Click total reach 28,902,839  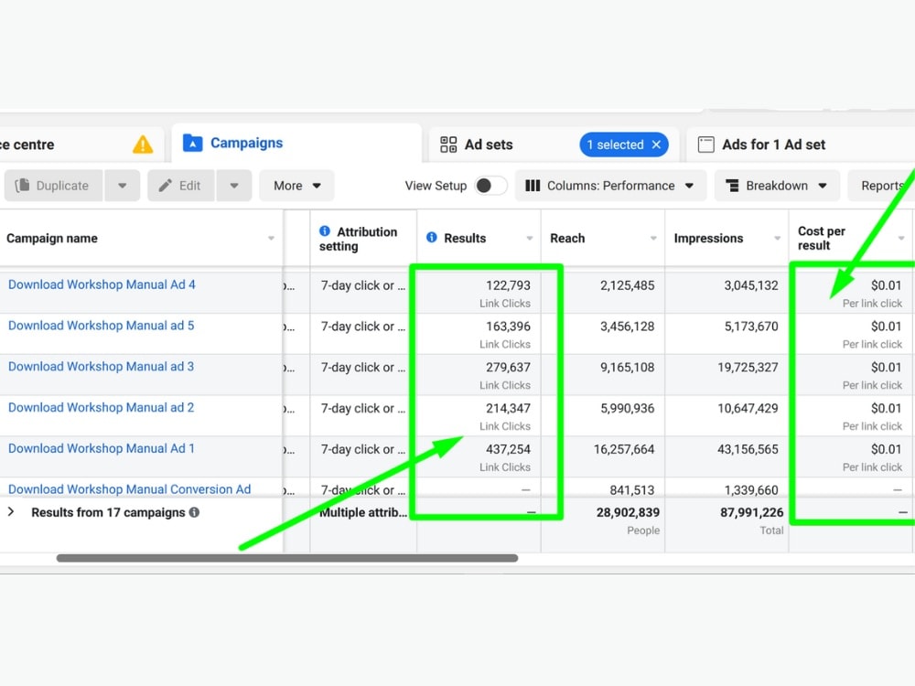[x=628, y=512]
